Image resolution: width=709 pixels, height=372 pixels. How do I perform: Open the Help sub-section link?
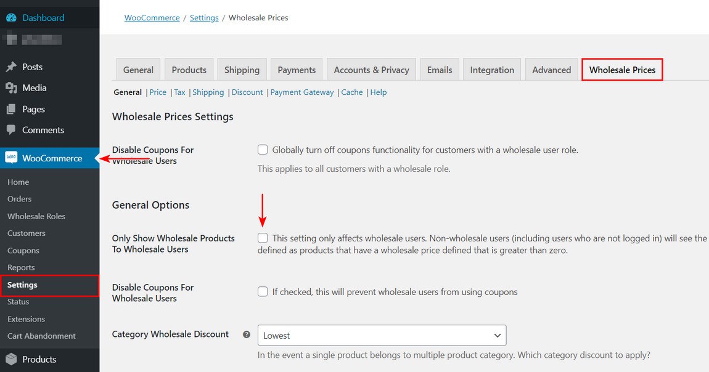click(x=379, y=92)
